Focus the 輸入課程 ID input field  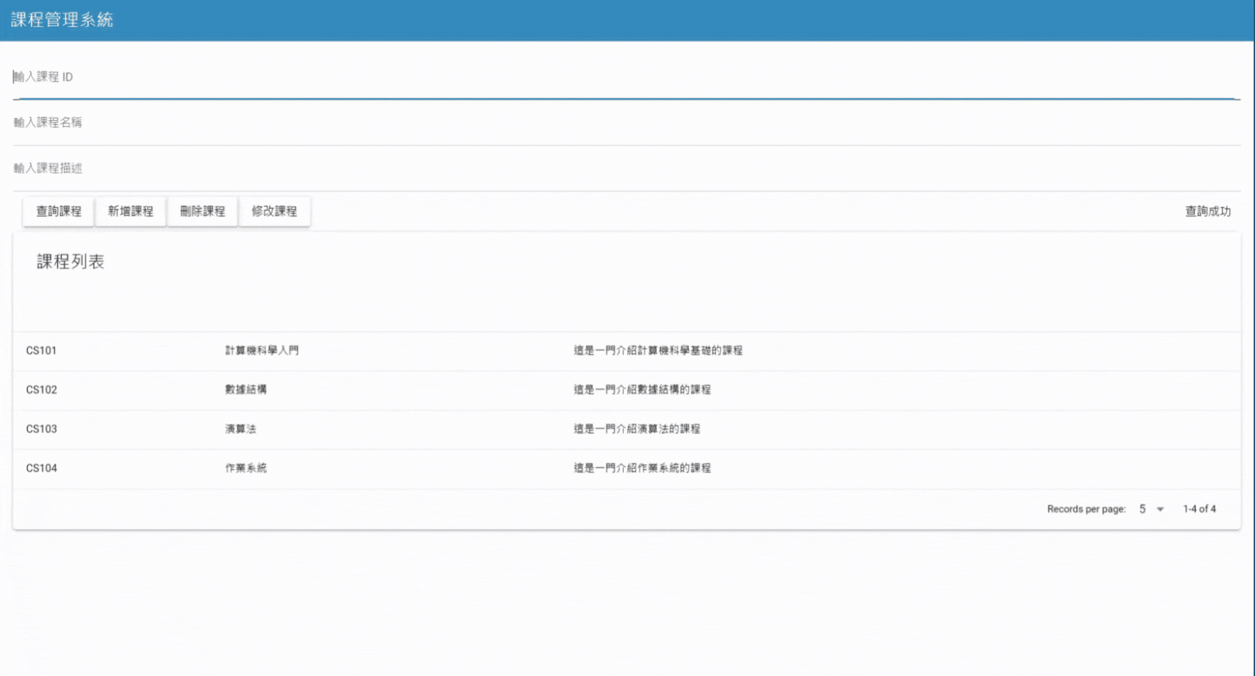point(626,77)
